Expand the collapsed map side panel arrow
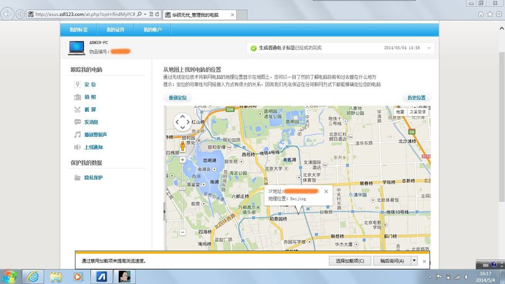505x284 pixels. click(164, 212)
